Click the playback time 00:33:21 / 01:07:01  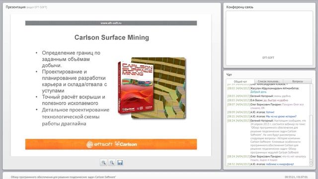[296, 177]
